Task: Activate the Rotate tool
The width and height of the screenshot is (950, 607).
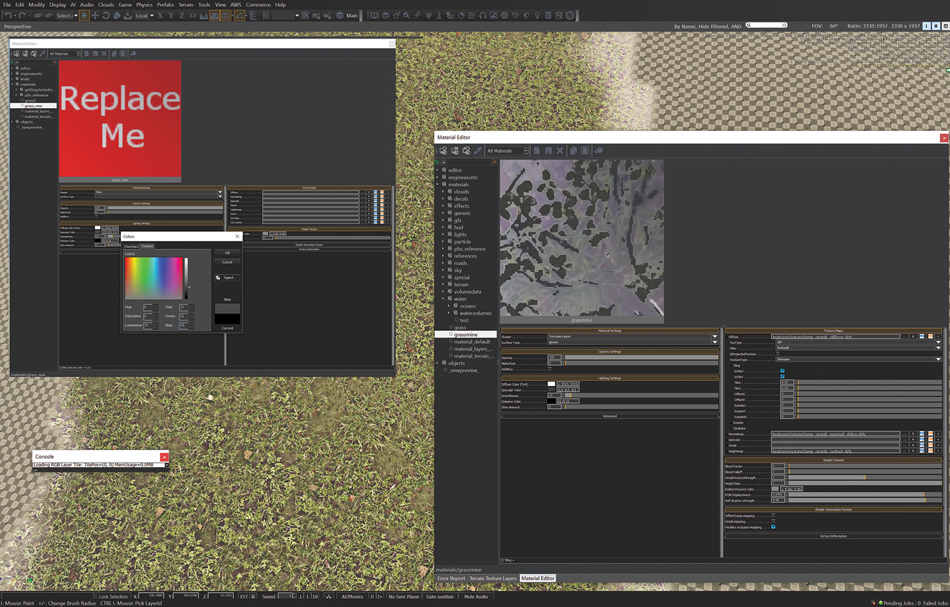Action: click(x=106, y=15)
